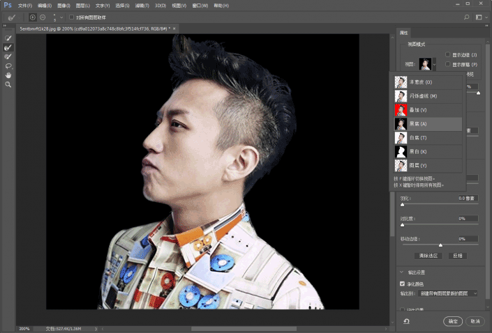Toggle the partially hidden checkbox below 输出到
The height and width of the screenshot is (333, 492).
click(402, 309)
